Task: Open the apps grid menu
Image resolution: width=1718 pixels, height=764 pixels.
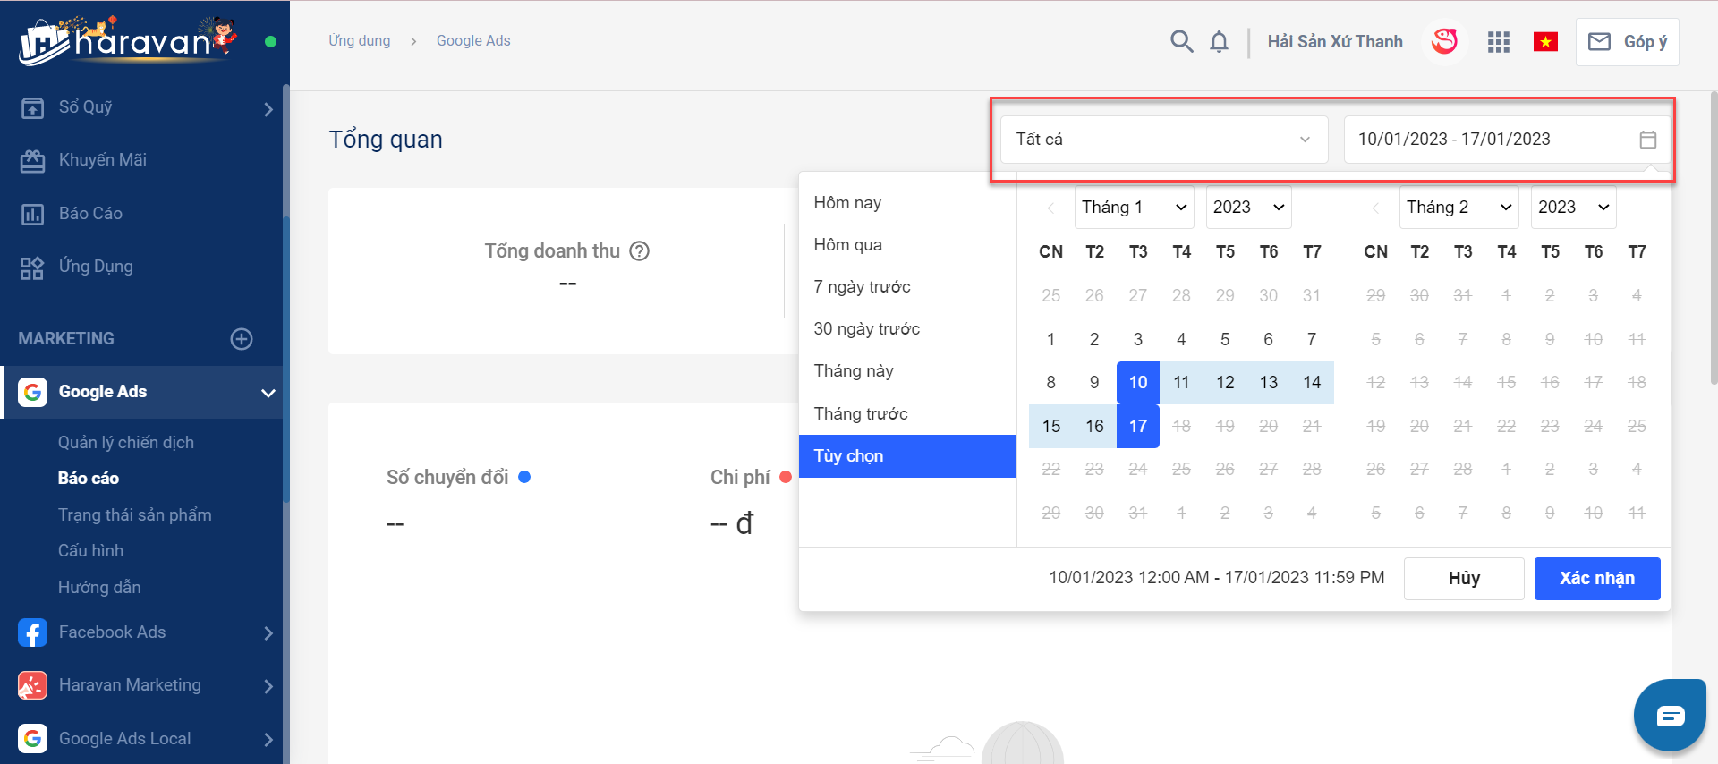Action: pos(1498,42)
